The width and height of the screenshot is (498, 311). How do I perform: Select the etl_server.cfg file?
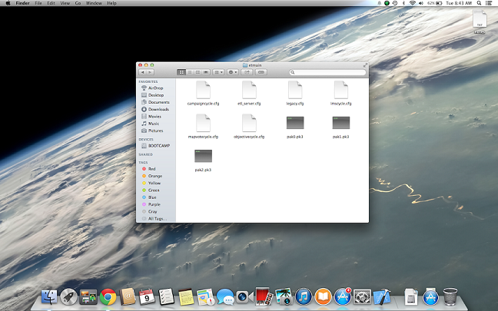pyautogui.click(x=249, y=90)
